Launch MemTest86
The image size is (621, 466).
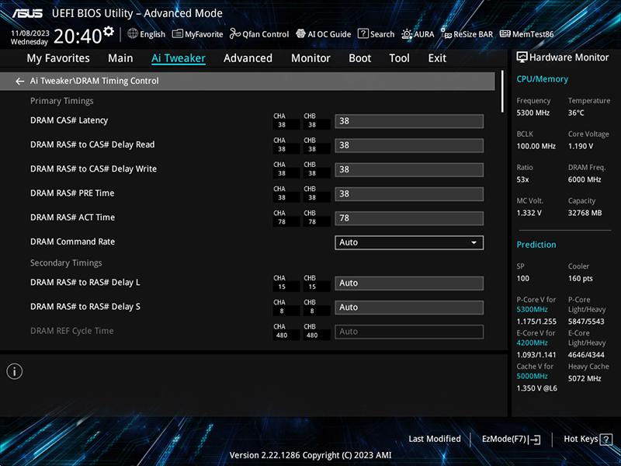(527, 34)
